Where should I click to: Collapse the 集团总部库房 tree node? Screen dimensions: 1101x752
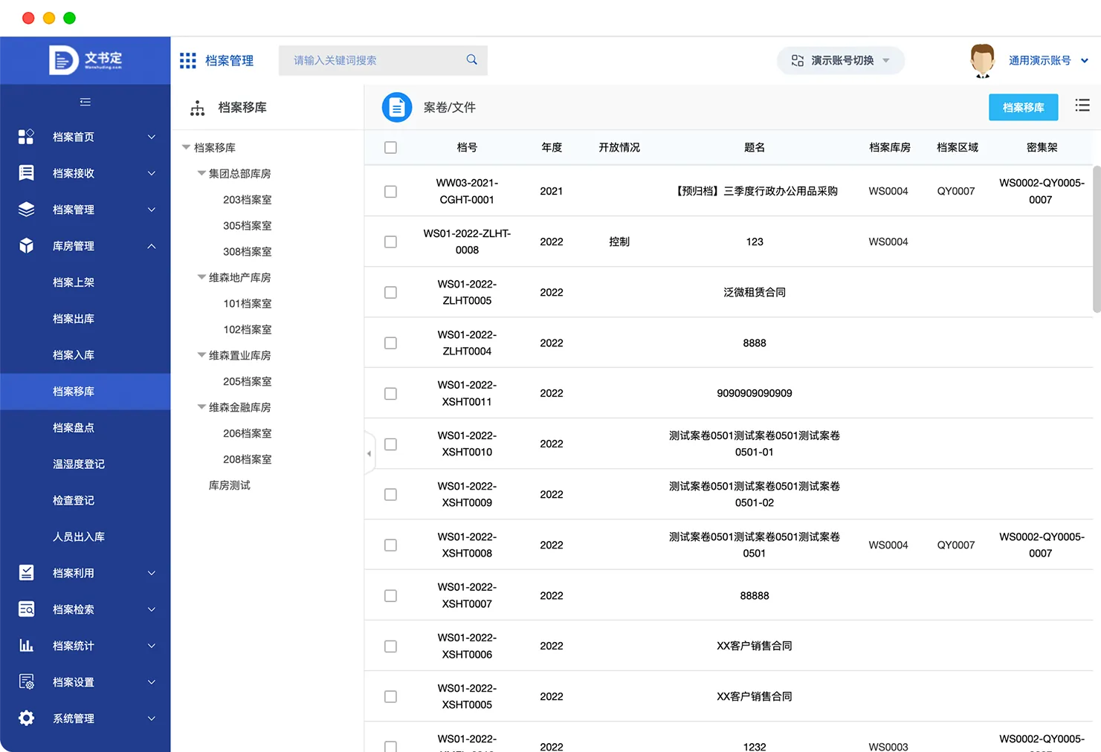click(201, 173)
